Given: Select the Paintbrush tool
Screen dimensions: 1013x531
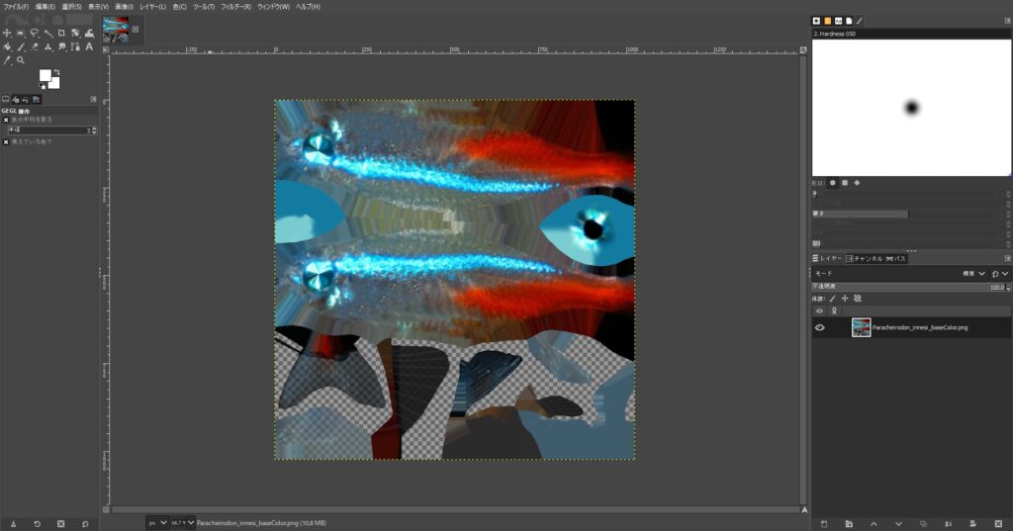Looking at the screenshot, I should (21, 45).
